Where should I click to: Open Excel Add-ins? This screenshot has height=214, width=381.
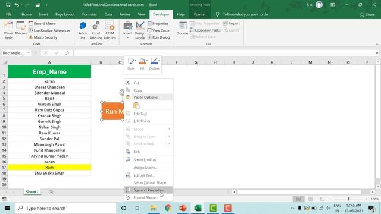(x=96, y=30)
